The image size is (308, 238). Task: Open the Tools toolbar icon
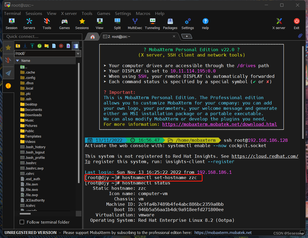coord(47,24)
